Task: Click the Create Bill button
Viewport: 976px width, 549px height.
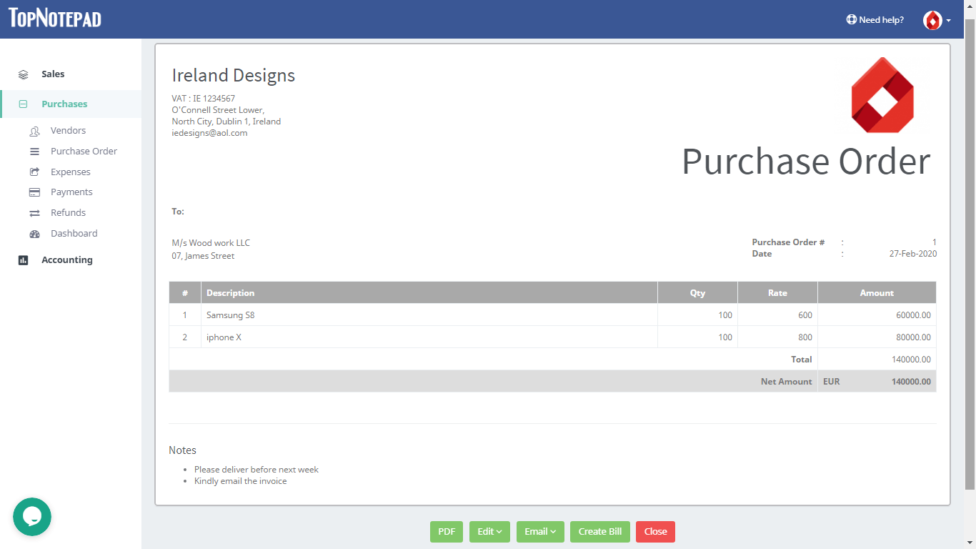Action: pos(599,532)
